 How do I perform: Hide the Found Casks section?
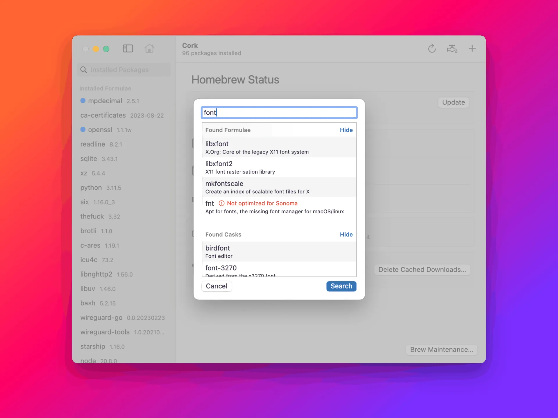[x=346, y=235]
